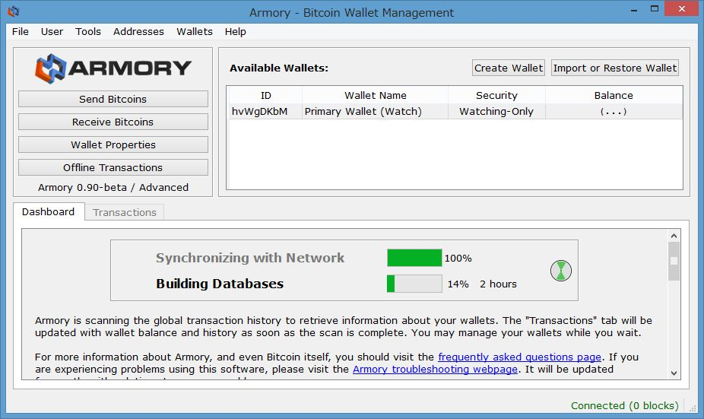Click the 14% database progress text
The height and width of the screenshot is (419, 704).
(x=458, y=284)
